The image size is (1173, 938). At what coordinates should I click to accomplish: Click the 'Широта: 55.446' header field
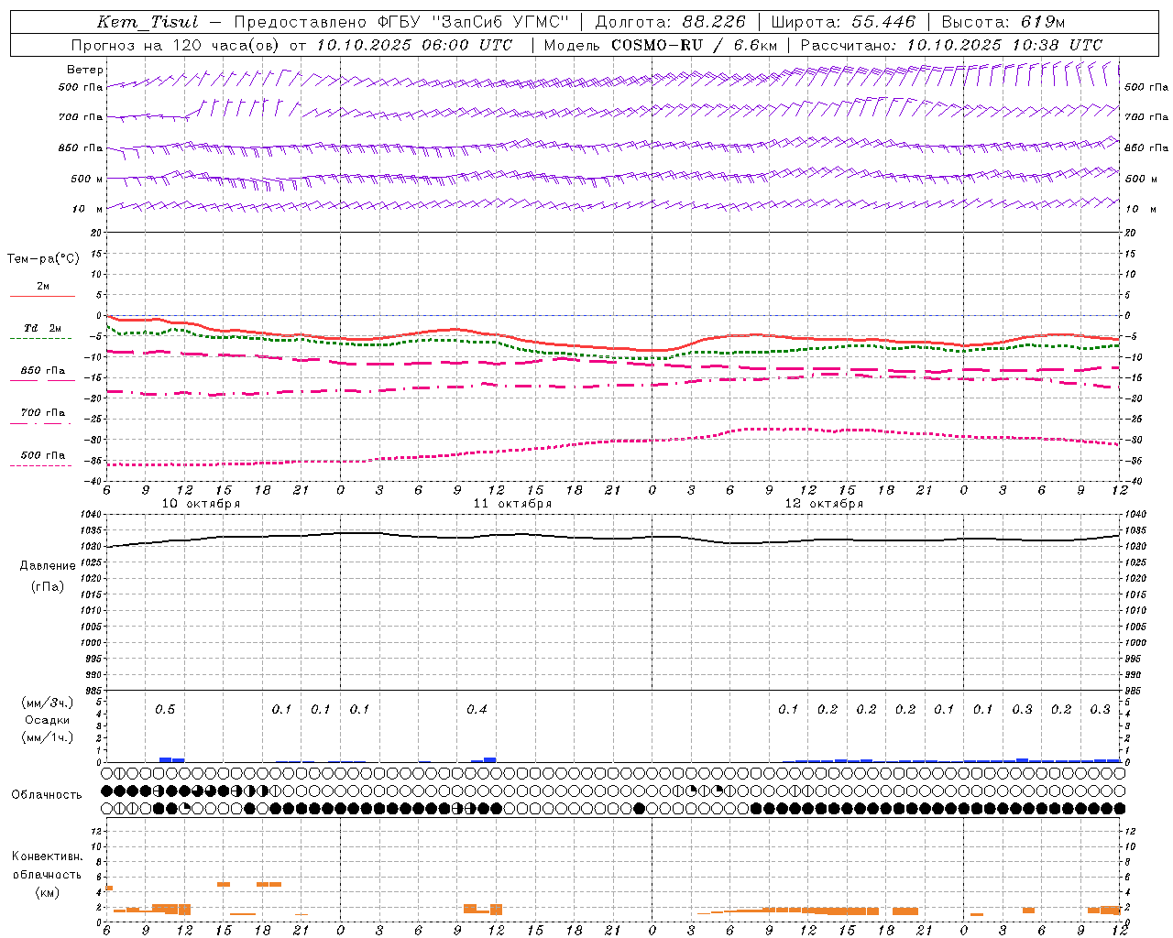(x=843, y=22)
